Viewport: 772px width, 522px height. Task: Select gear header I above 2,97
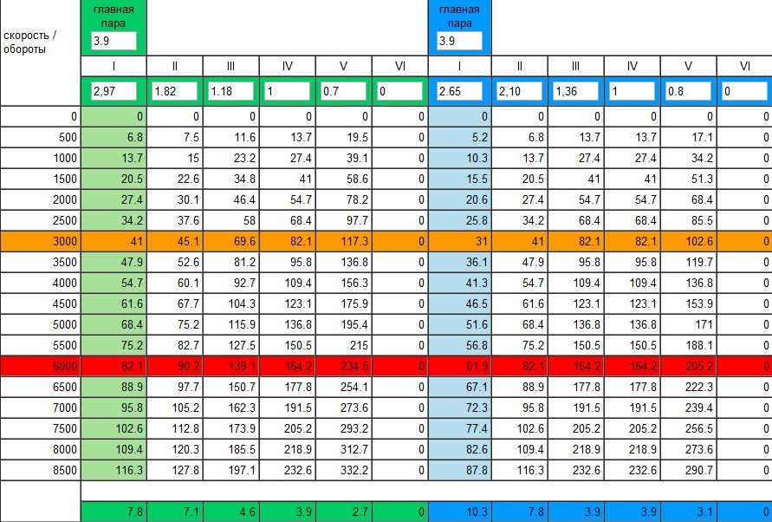[x=114, y=66]
